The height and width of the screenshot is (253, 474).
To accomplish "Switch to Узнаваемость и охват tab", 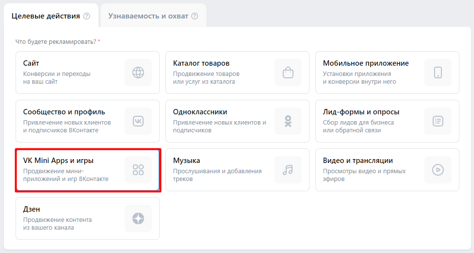I will coord(154,16).
